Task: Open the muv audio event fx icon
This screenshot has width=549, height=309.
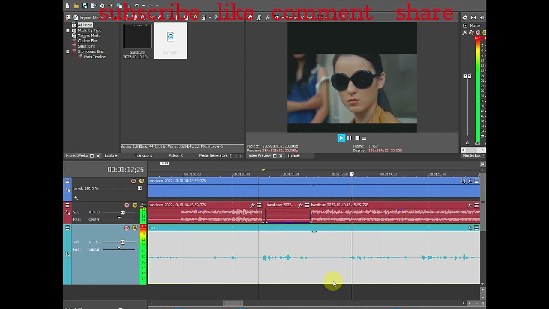Action: (x=470, y=228)
